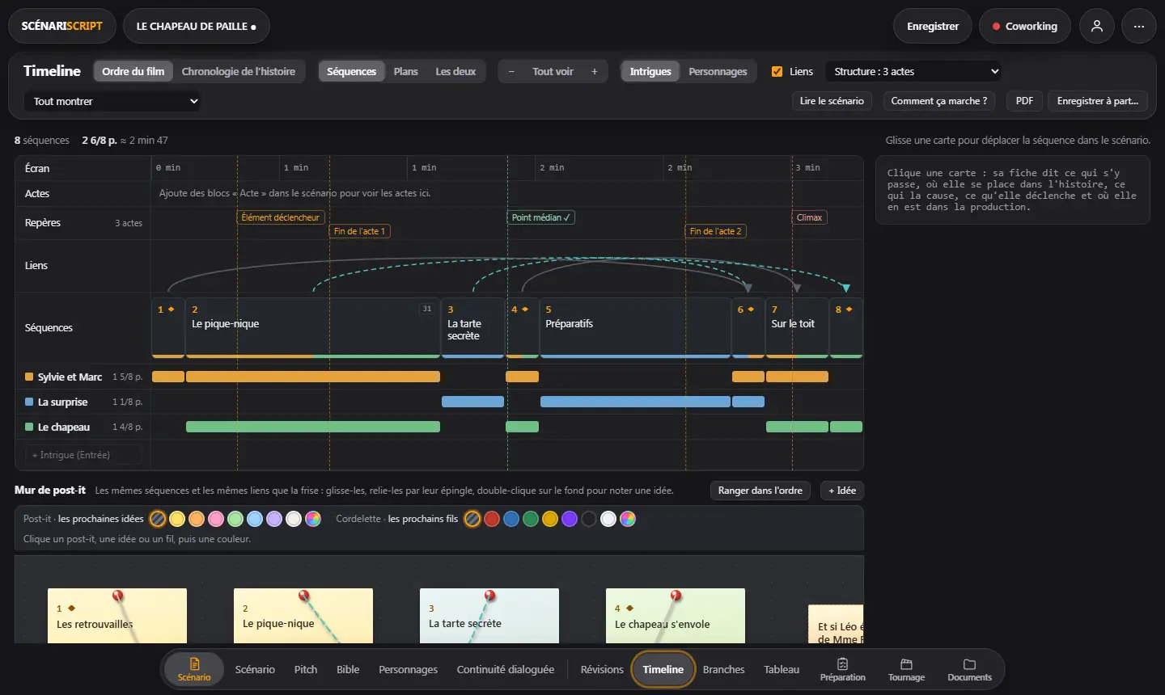Open the Préparation section icon
1165x695 pixels.
(x=842, y=669)
